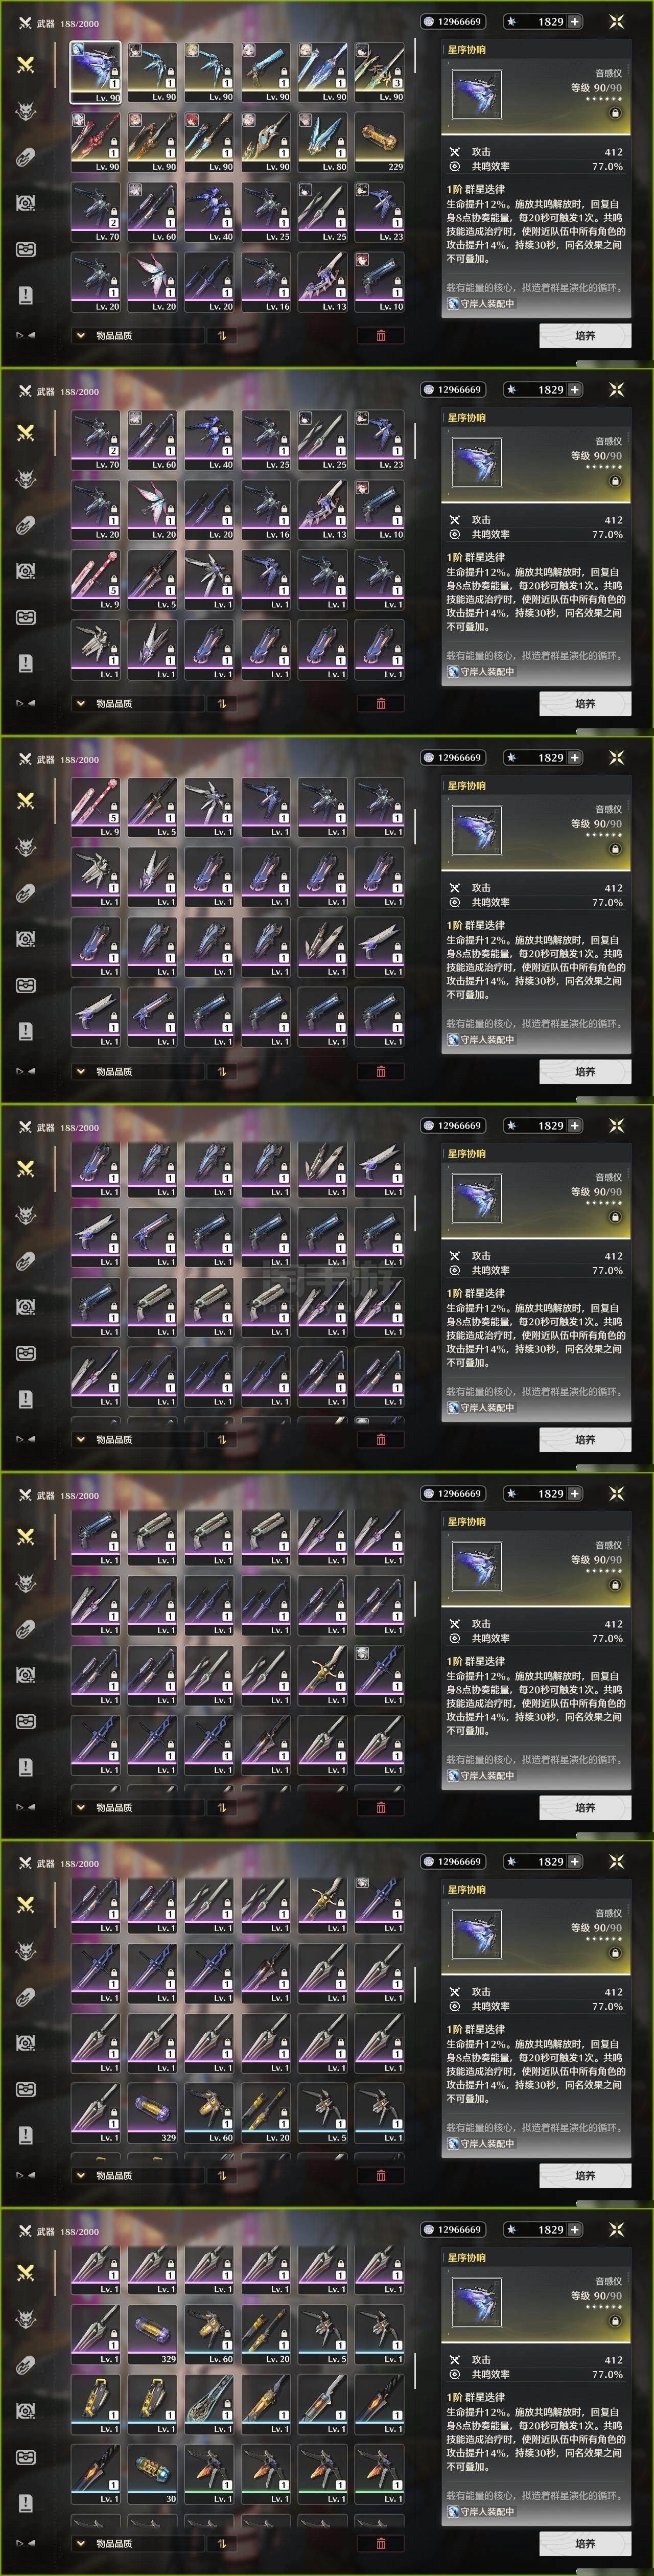Click the red trash icon in bottommost screenshot

coord(381,2543)
